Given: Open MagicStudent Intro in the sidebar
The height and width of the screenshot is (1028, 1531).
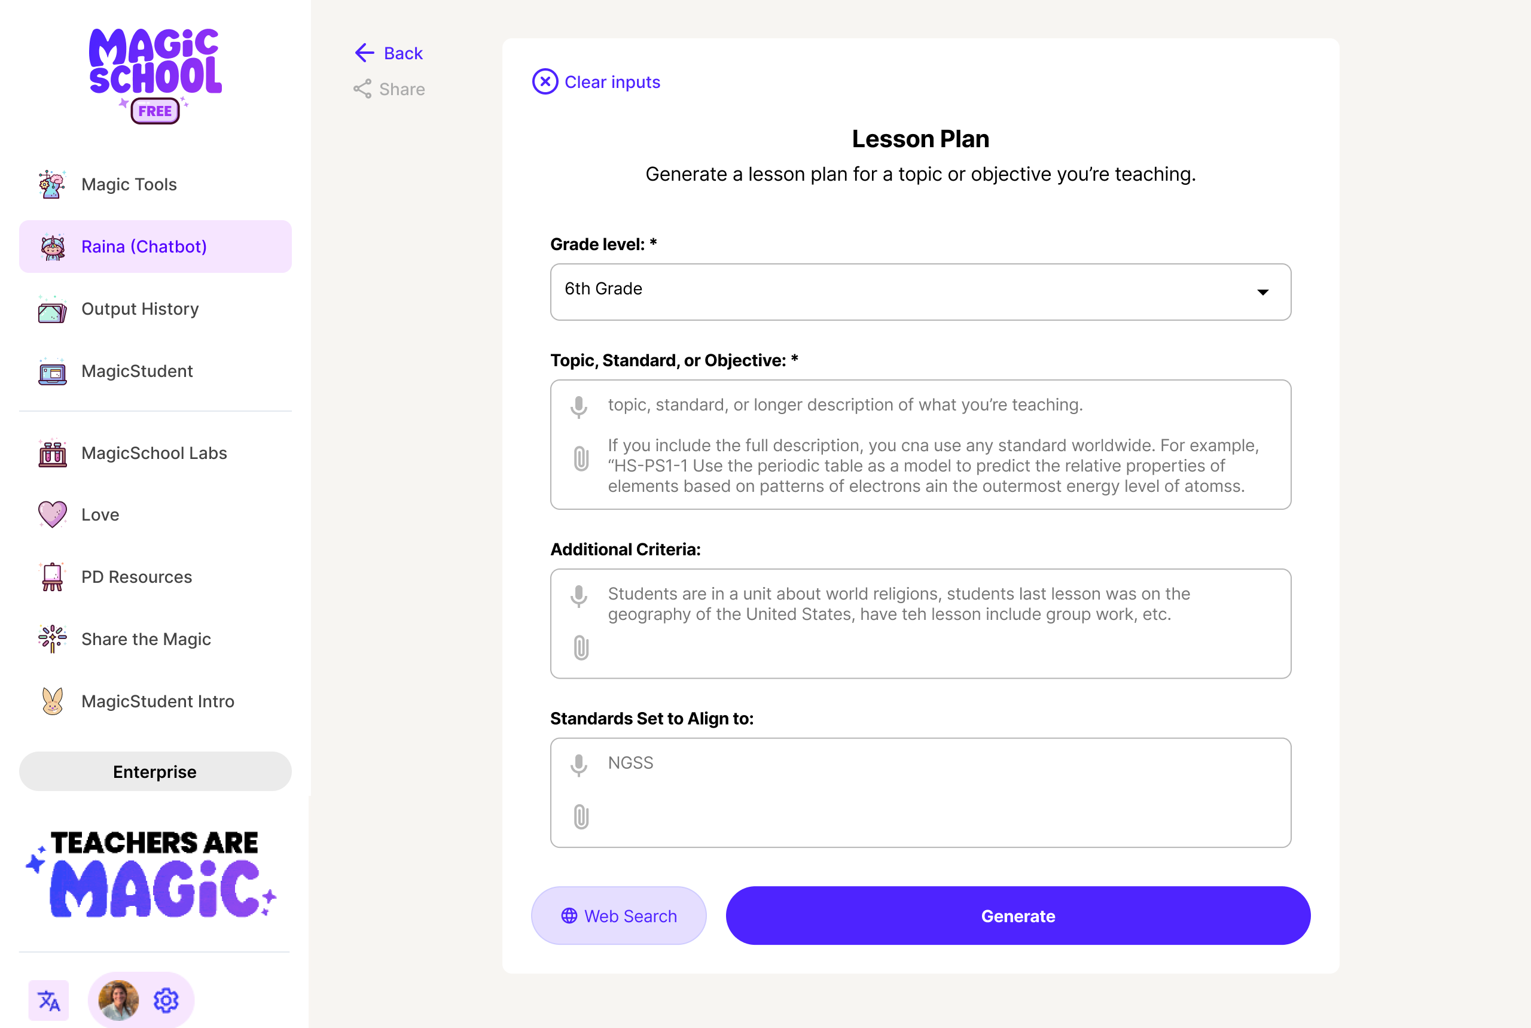Looking at the screenshot, I should click(157, 701).
